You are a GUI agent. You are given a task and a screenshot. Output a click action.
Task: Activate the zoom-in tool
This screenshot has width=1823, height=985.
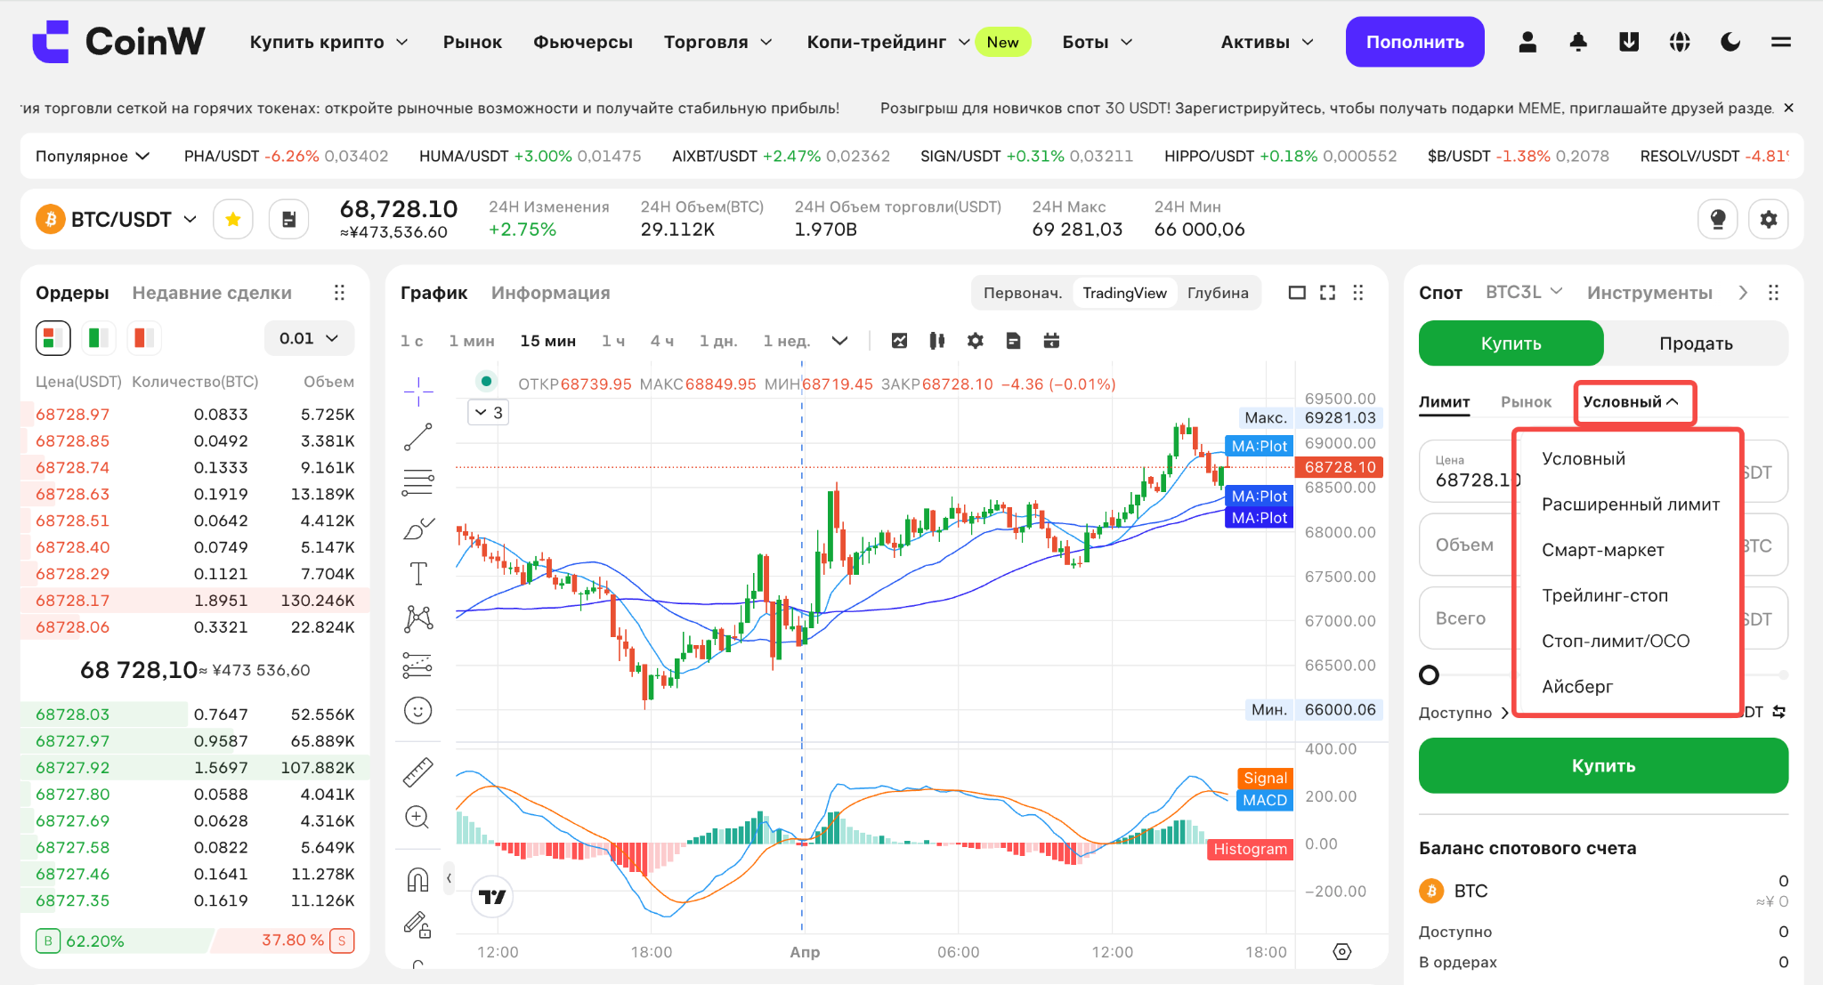(x=418, y=817)
